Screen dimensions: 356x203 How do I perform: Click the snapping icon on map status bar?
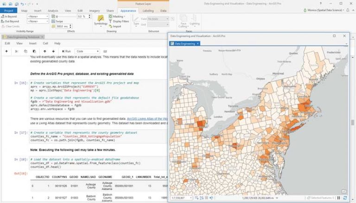click(x=197, y=198)
